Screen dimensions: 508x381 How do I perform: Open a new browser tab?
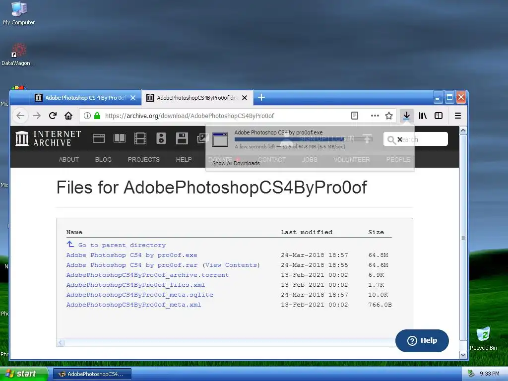(x=261, y=98)
